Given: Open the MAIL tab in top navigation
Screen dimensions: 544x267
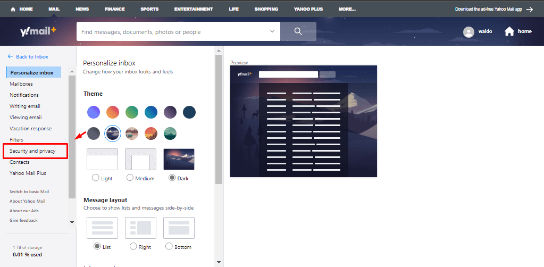Looking at the screenshot, I should pos(54,10).
